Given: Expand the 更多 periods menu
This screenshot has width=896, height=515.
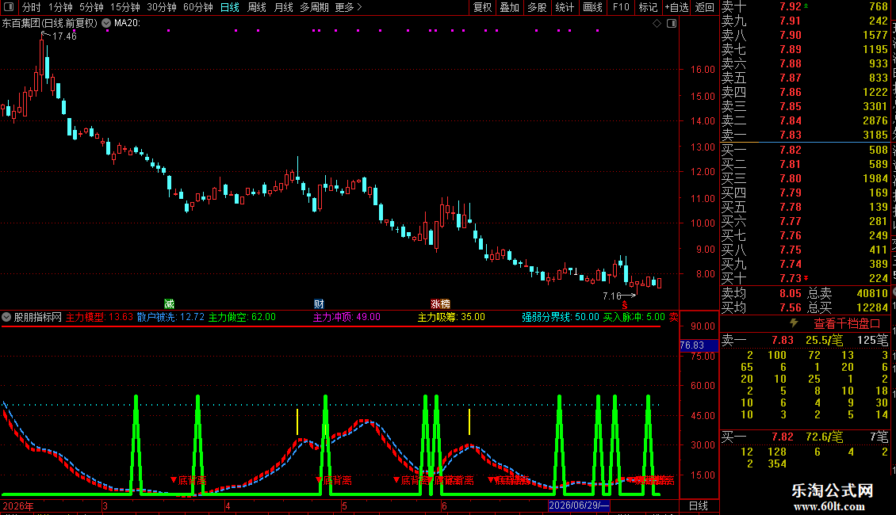Looking at the screenshot, I should pos(348,7).
